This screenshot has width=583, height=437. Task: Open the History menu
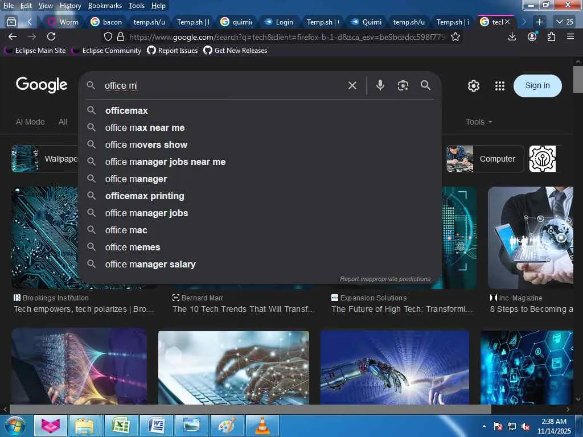point(70,6)
